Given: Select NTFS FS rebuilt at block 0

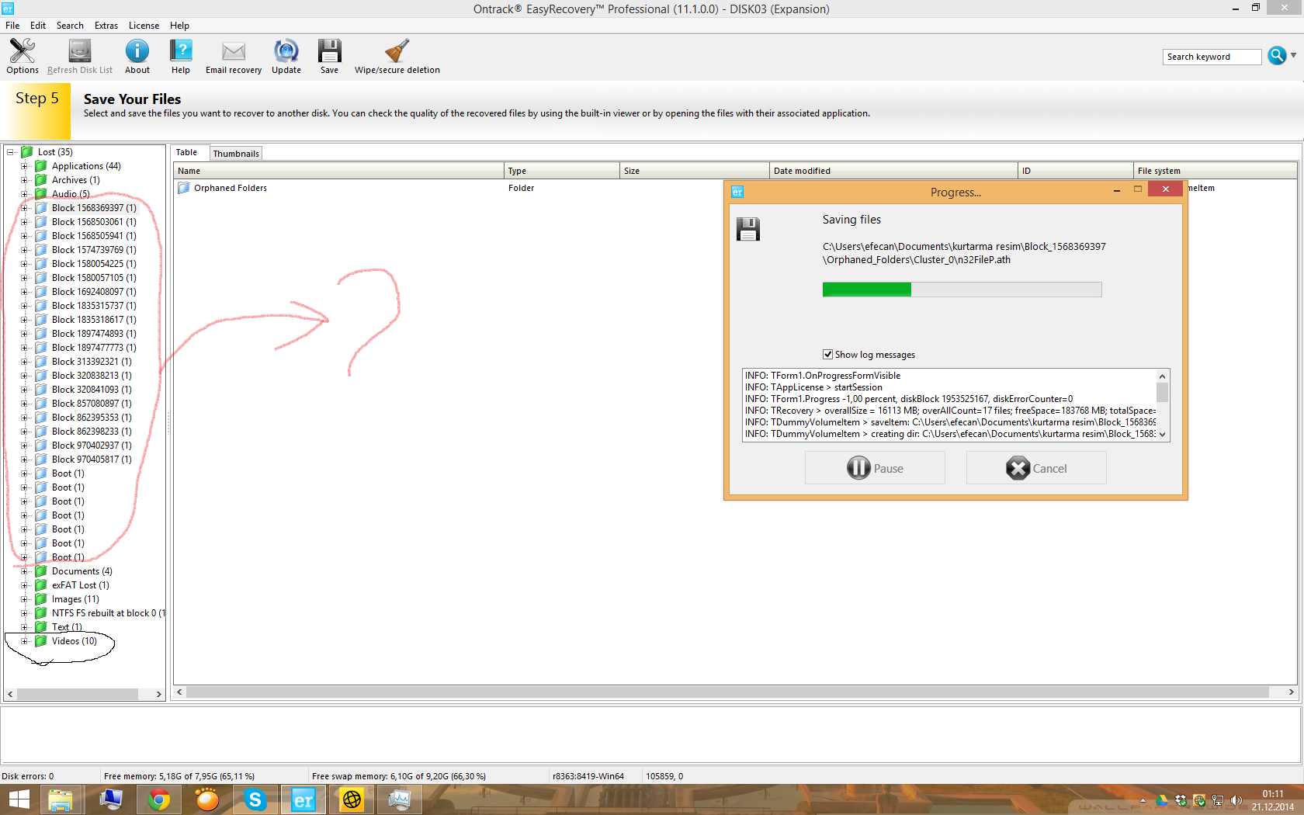Looking at the screenshot, I should click(x=107, y=613).
